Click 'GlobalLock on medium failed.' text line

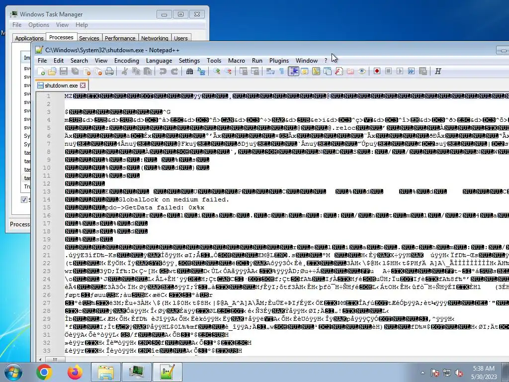[173, 199]
